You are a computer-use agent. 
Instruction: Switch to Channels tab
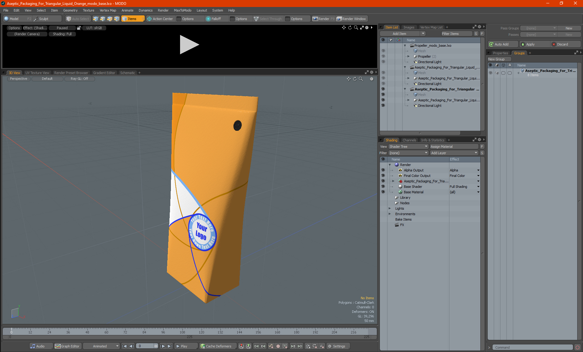click(x=409, y=140)
